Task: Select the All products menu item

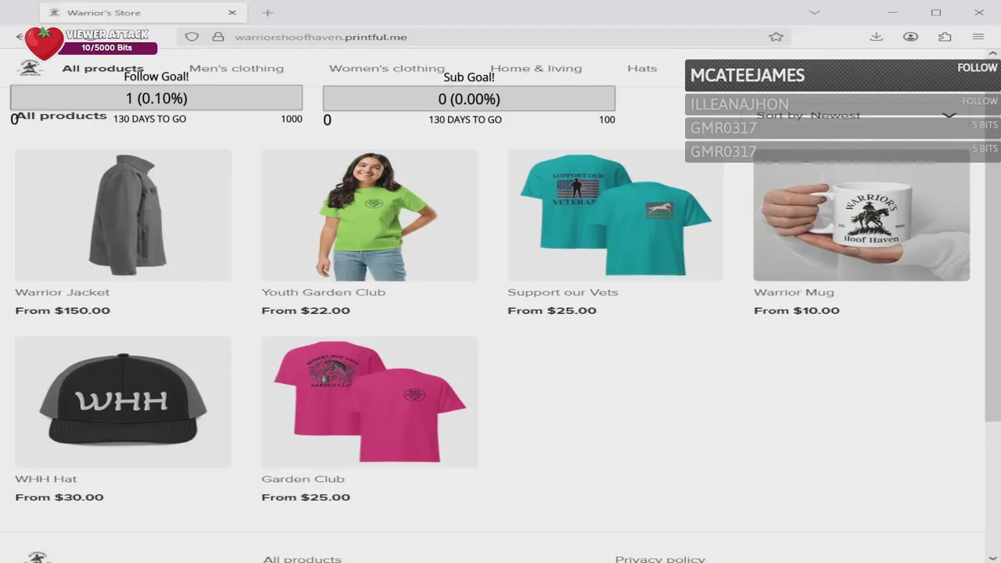Action: pyautogui.click(x=102, y=68)
